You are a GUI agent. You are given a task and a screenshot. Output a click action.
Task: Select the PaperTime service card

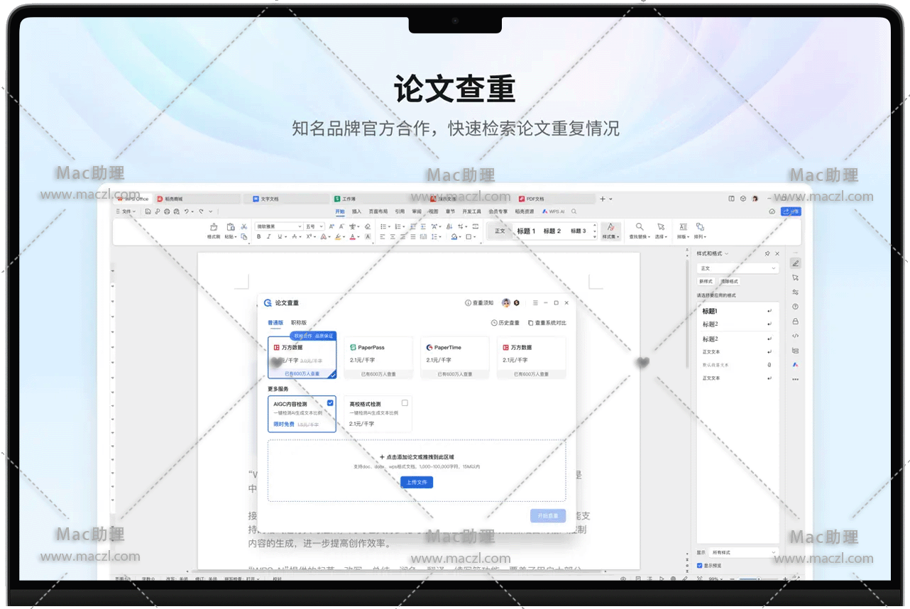(x=455, y=357)
